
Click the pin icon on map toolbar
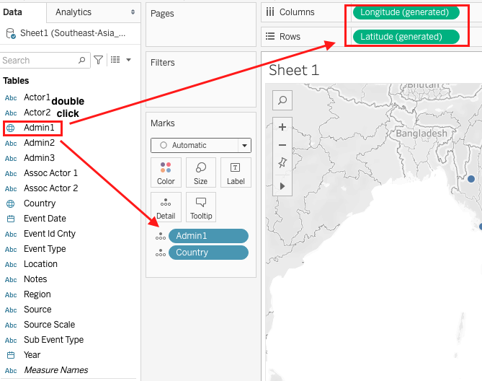(282, 164)
